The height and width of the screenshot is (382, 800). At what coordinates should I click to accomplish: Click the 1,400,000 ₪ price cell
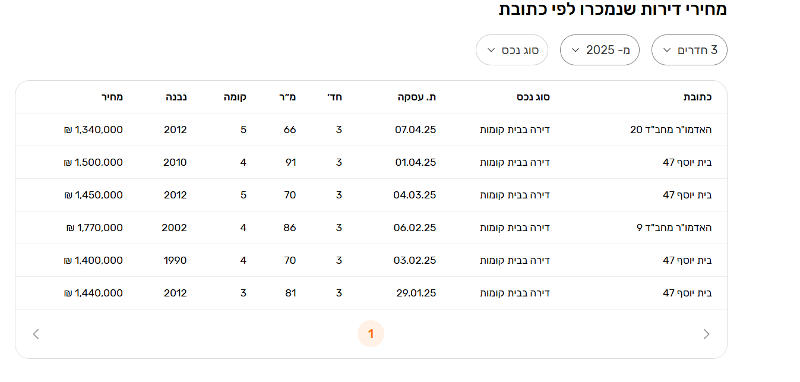point(93,260)
